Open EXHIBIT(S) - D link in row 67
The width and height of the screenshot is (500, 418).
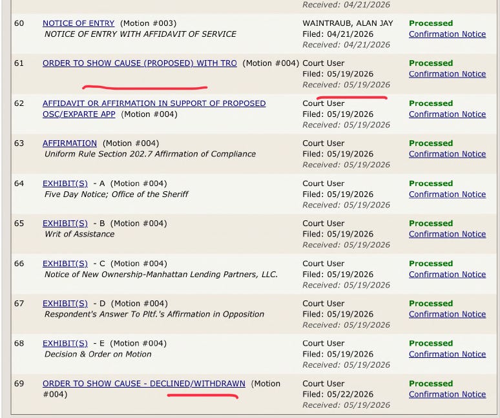tap(65, 303)
